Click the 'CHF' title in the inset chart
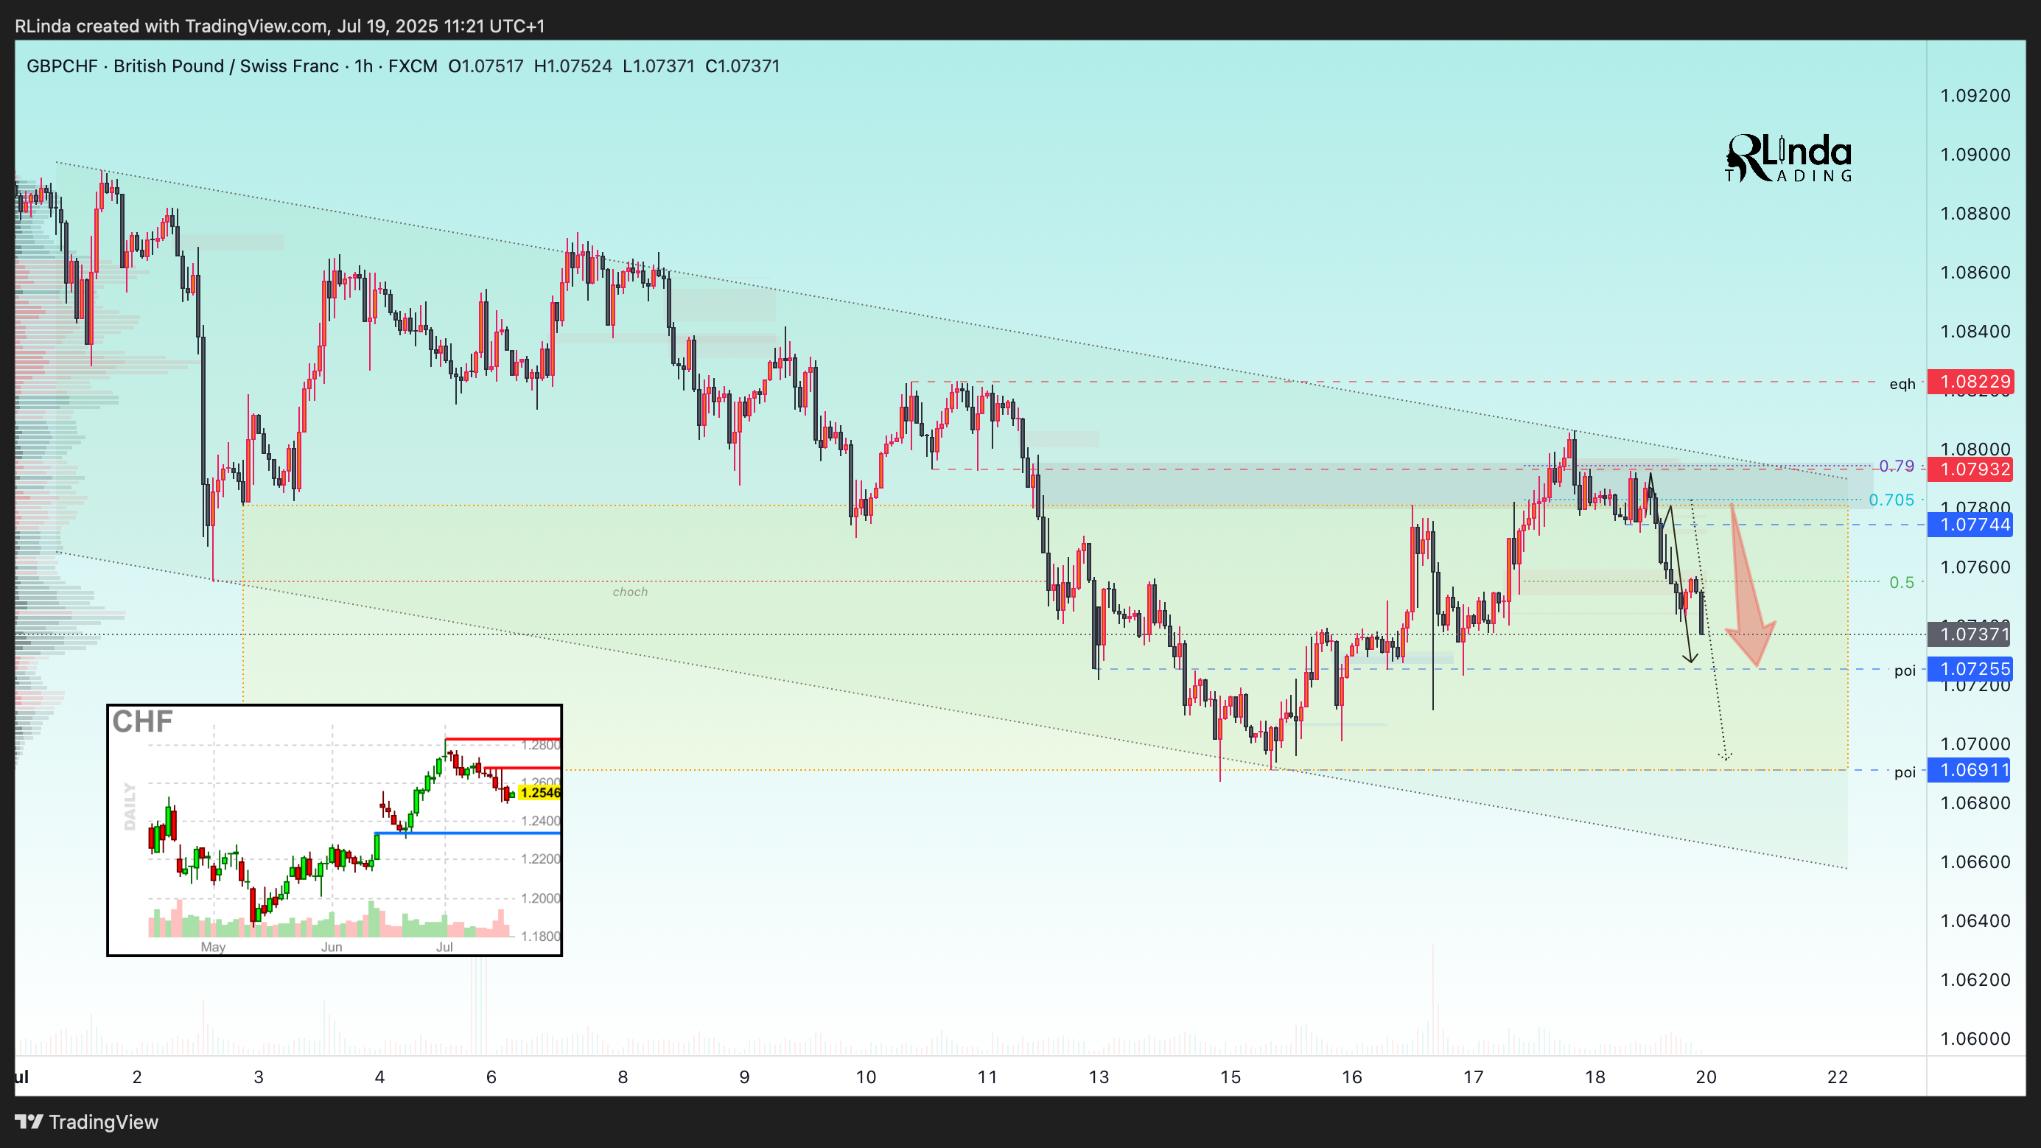The height and width of the screenshot is (1148, 2041). click(143, 722)
